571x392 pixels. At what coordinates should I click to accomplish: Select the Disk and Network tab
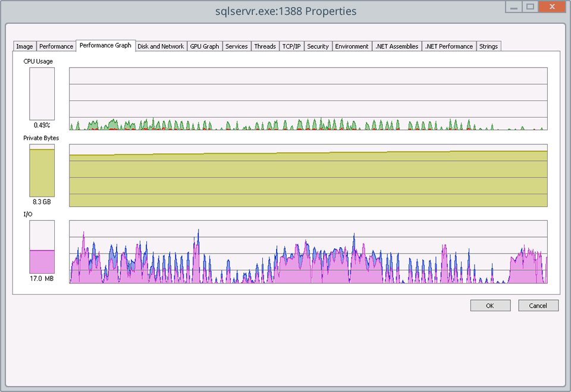click(161, 46)
